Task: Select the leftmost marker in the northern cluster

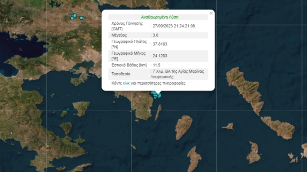Action: click(x=72, y=18)
